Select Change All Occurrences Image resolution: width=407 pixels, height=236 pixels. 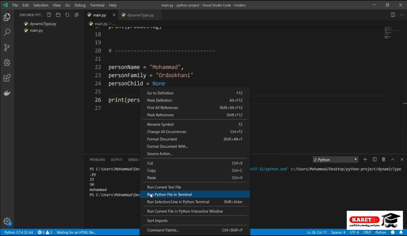(x=195, y=131)
